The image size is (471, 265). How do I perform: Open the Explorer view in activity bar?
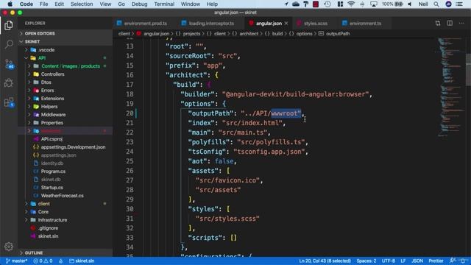[x=9, y=26]
